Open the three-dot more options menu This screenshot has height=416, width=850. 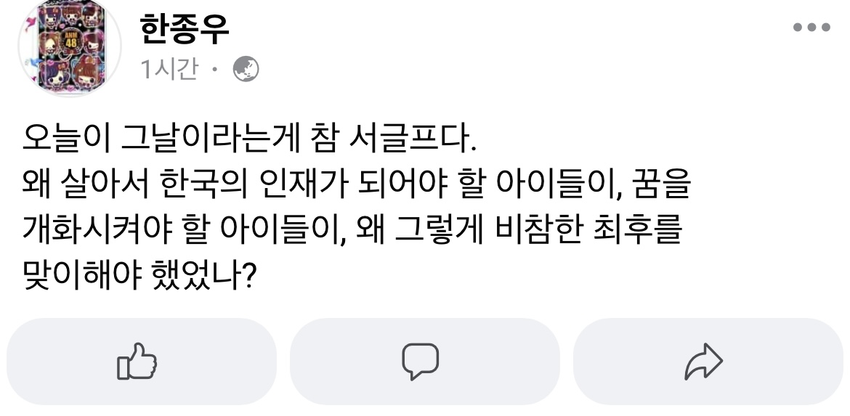tap(811, 28)
